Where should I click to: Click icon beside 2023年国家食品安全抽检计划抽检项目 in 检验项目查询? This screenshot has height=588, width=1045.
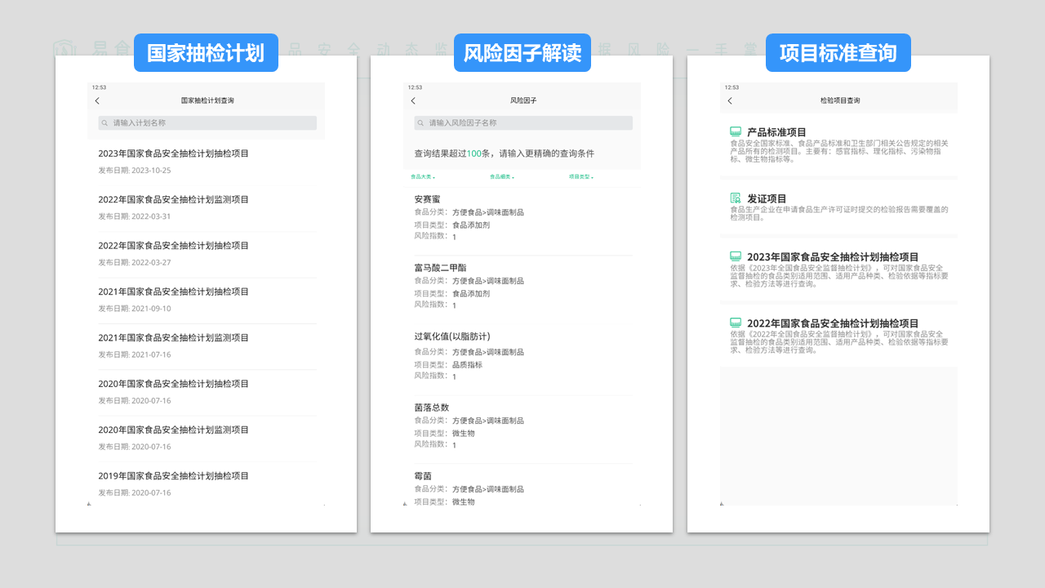tap(736, 256)
